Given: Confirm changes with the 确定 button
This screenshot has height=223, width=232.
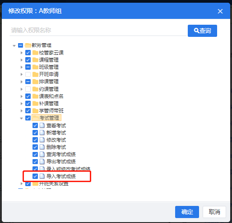Looking at the screenshot, I should click(x=187, y=212).
